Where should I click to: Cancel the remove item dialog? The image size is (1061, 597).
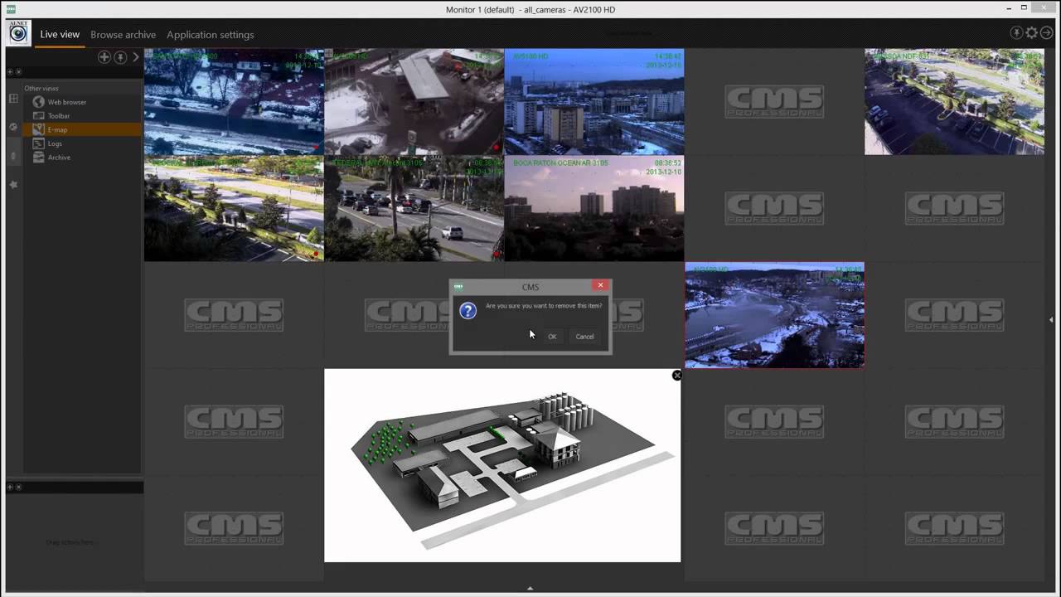tap(584, 337)
